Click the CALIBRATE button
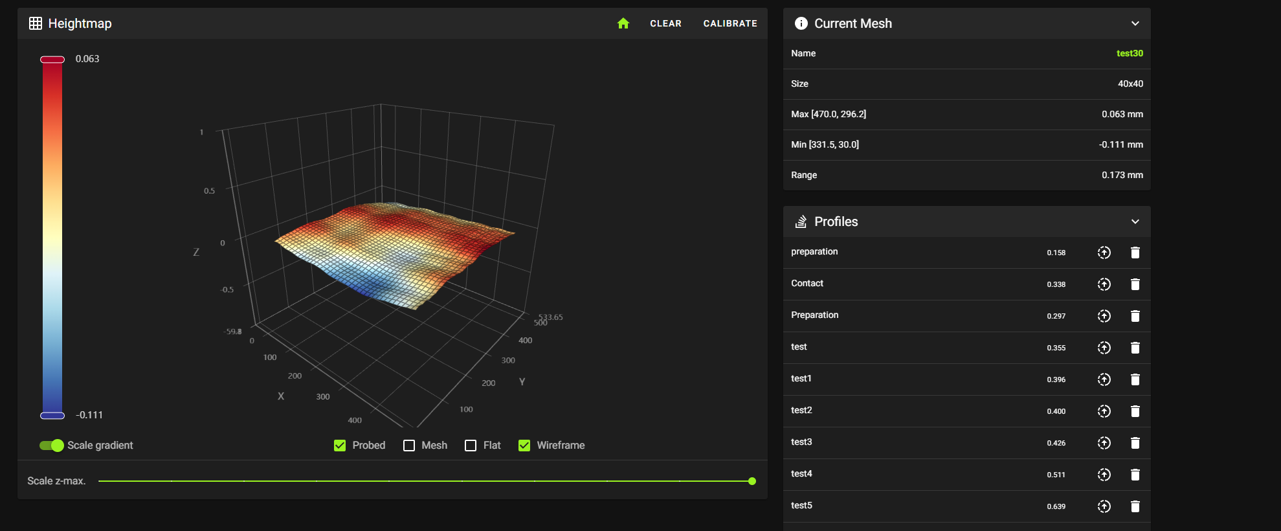This screenshot has width=1281, height=531. click(730, 23)
